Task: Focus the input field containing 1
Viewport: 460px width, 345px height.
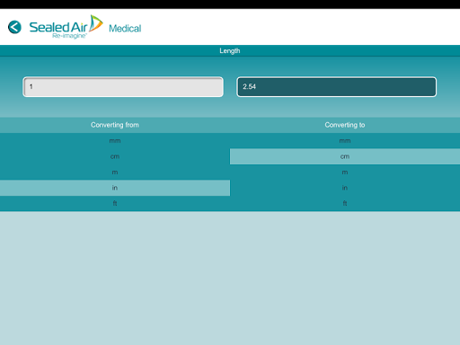Action: point(123,87)
